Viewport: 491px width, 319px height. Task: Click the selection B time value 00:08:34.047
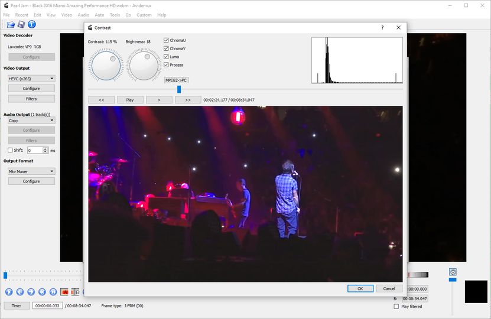pos(415,299)
